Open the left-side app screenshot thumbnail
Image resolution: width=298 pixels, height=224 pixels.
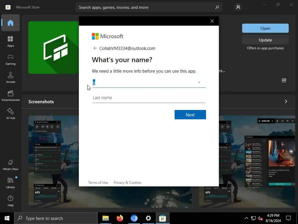(54, 161)
